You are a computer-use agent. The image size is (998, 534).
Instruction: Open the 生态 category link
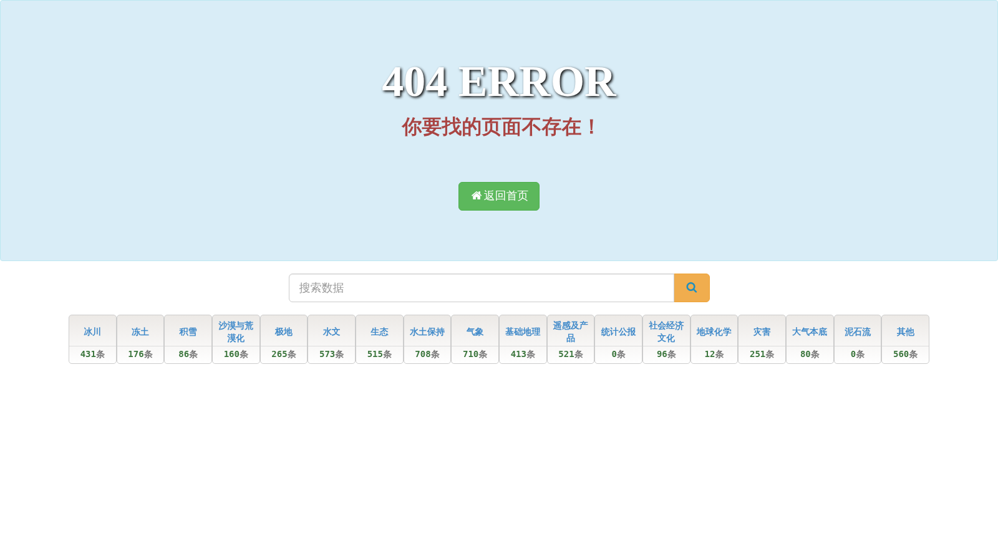tap(379, 331)
